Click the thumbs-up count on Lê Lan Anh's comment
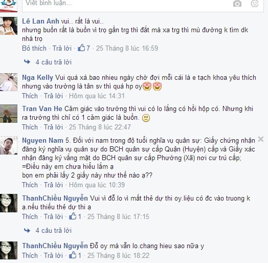The image size is (268, 263). 84,48
